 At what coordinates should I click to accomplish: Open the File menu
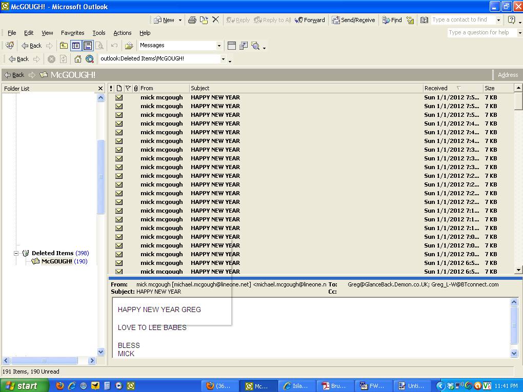[12, 33]
